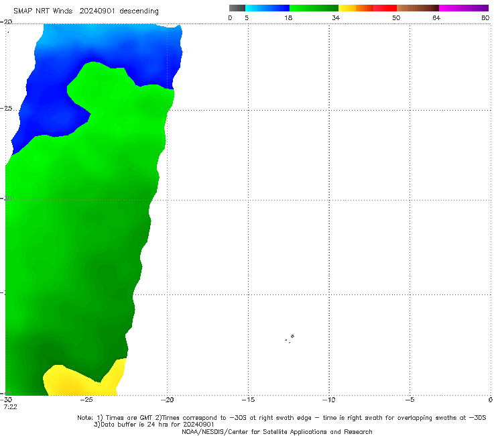496x436 pixels.
Task: Click the '-20' longitude label on the bottom axis
Action: 167,400
